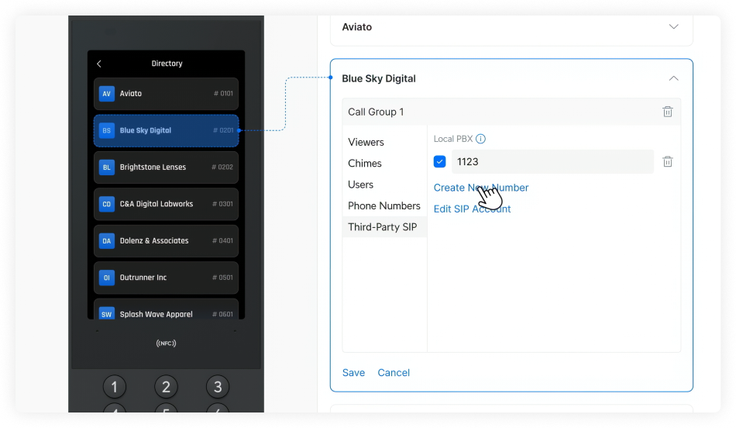Screen dimensions: 736x428
Task: Open the Local PBX info icon
Action: click(480, 139)
